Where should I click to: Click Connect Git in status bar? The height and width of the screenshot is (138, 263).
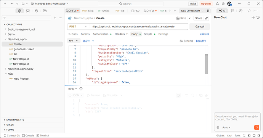(12, 135)
